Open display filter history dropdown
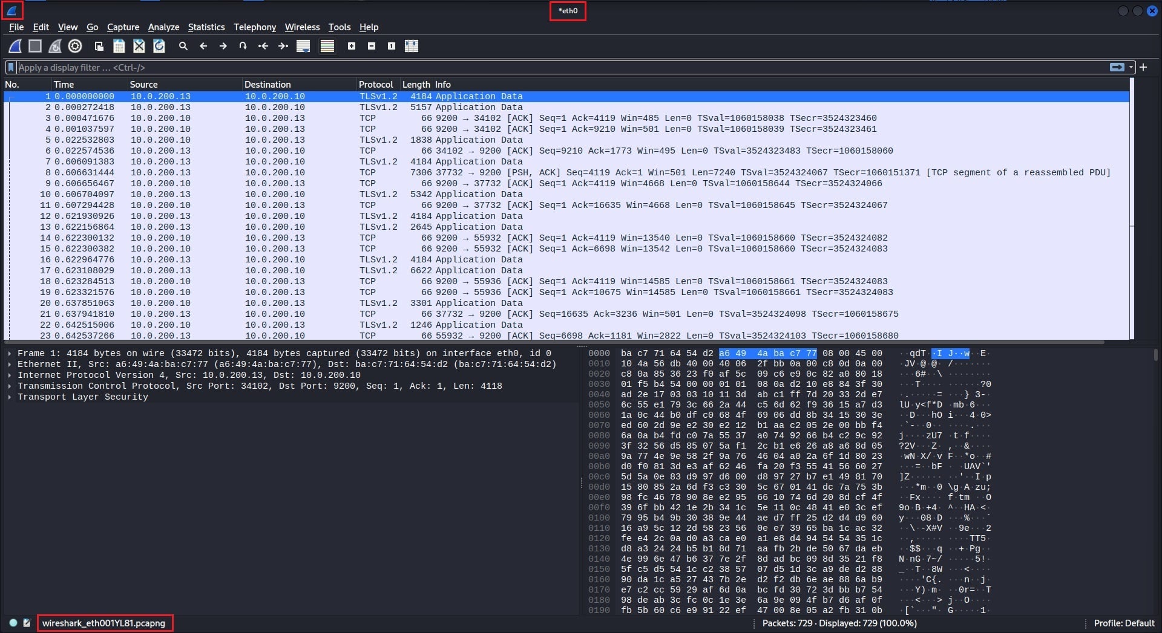This screenshot has height=633, width=1162. 1131,67
